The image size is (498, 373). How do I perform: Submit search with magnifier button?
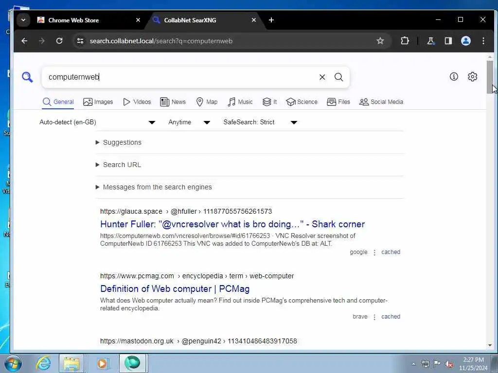click(x=339, y=77)
